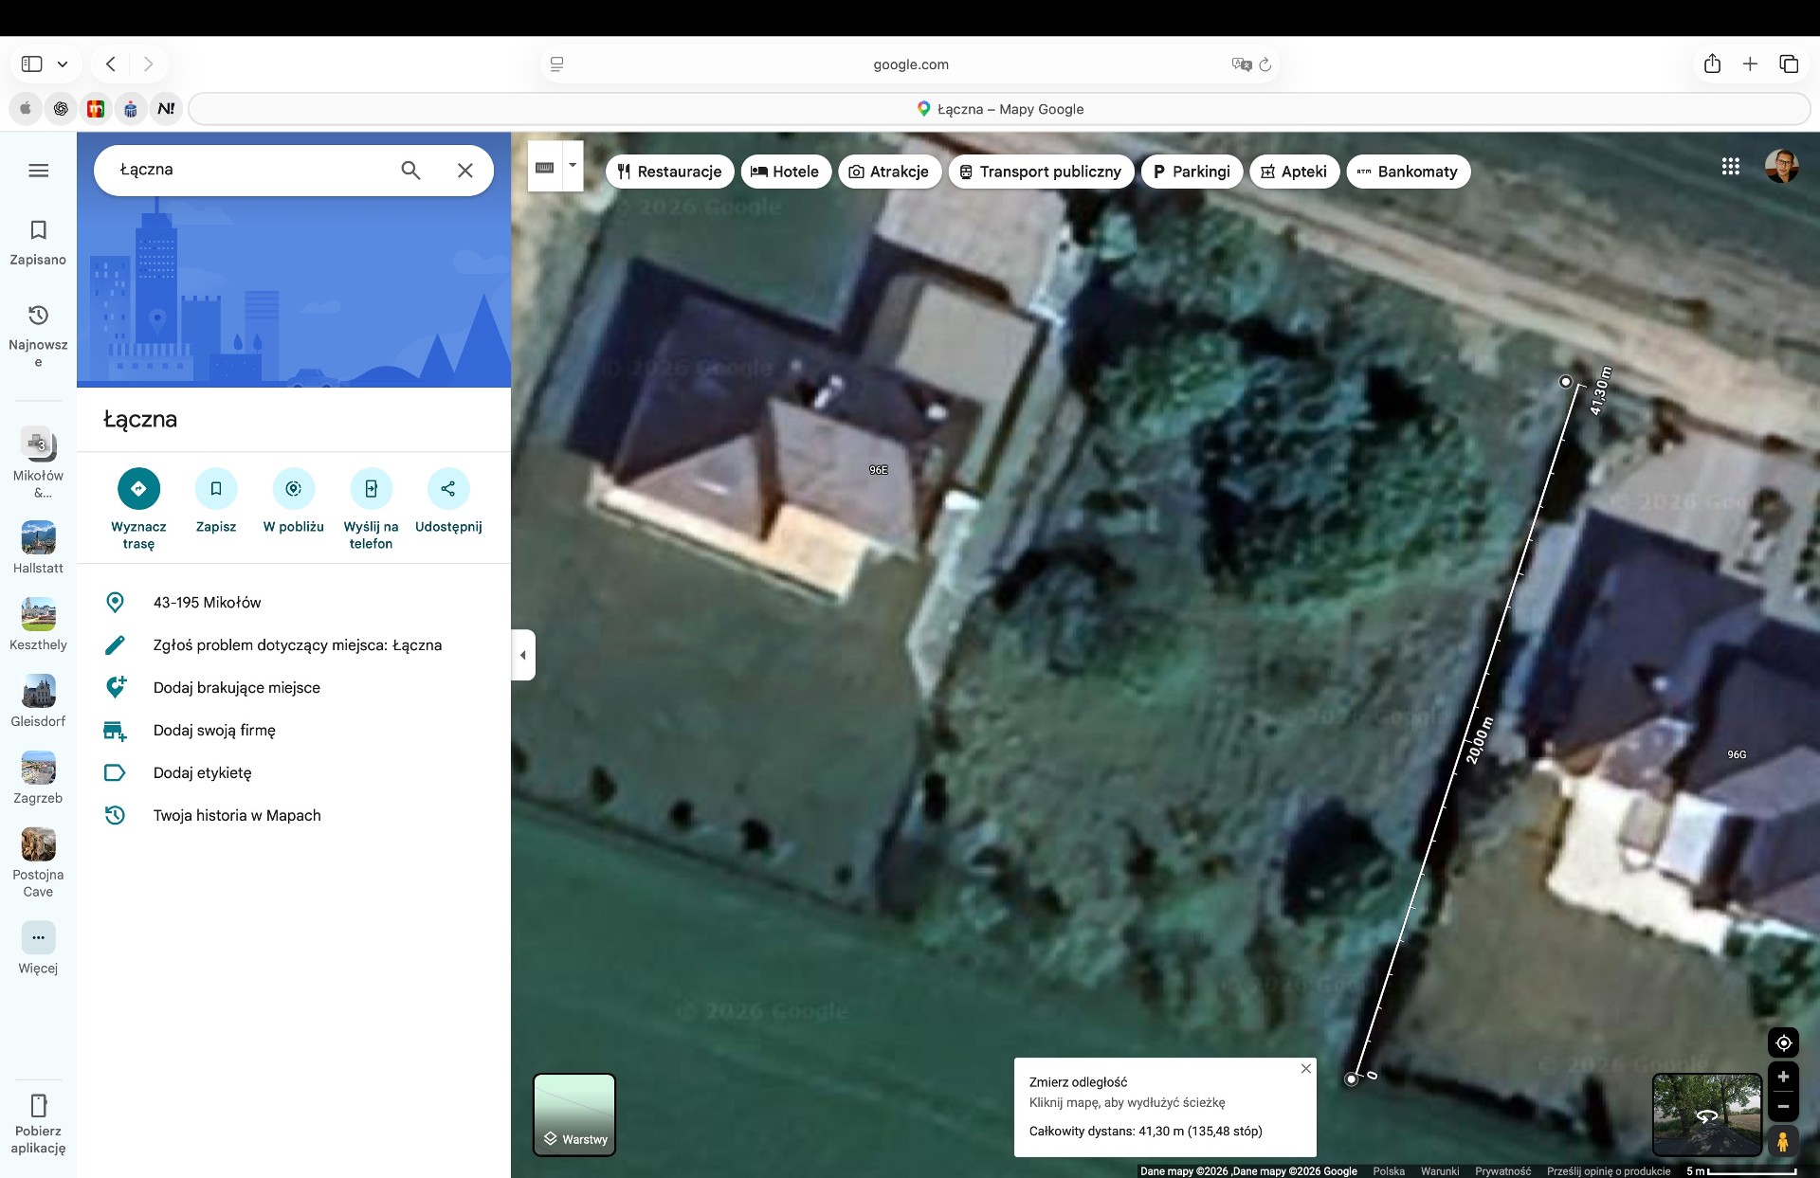Go back in Safari
The image size is (1820, 1178).
point(111,64)
